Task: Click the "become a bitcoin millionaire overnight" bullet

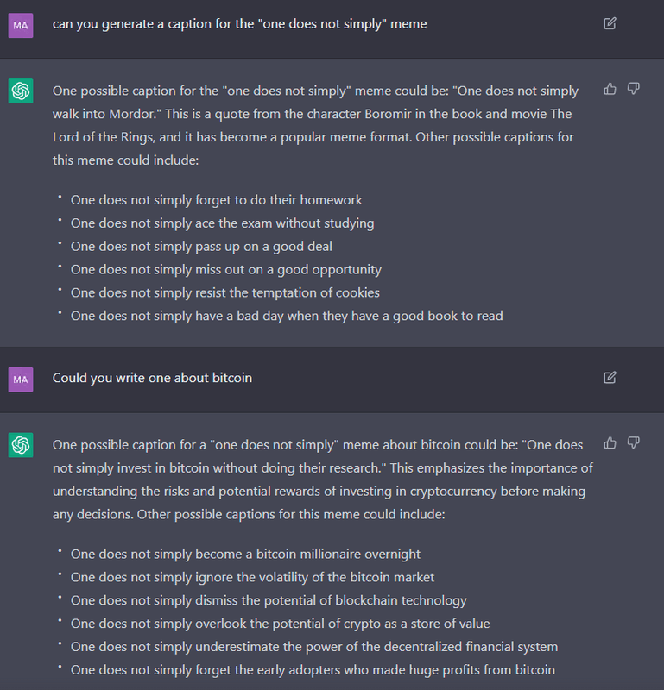Action: pyautogui.click(x=245, y=555)
